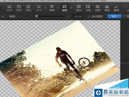
Task: Select the 画笔 brush tool
Action: [116, 8]
